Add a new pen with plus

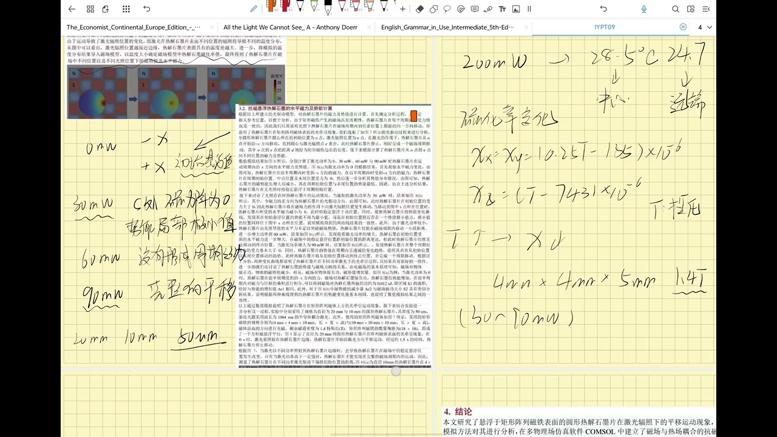pyautogui.click(x=402, y=9)
